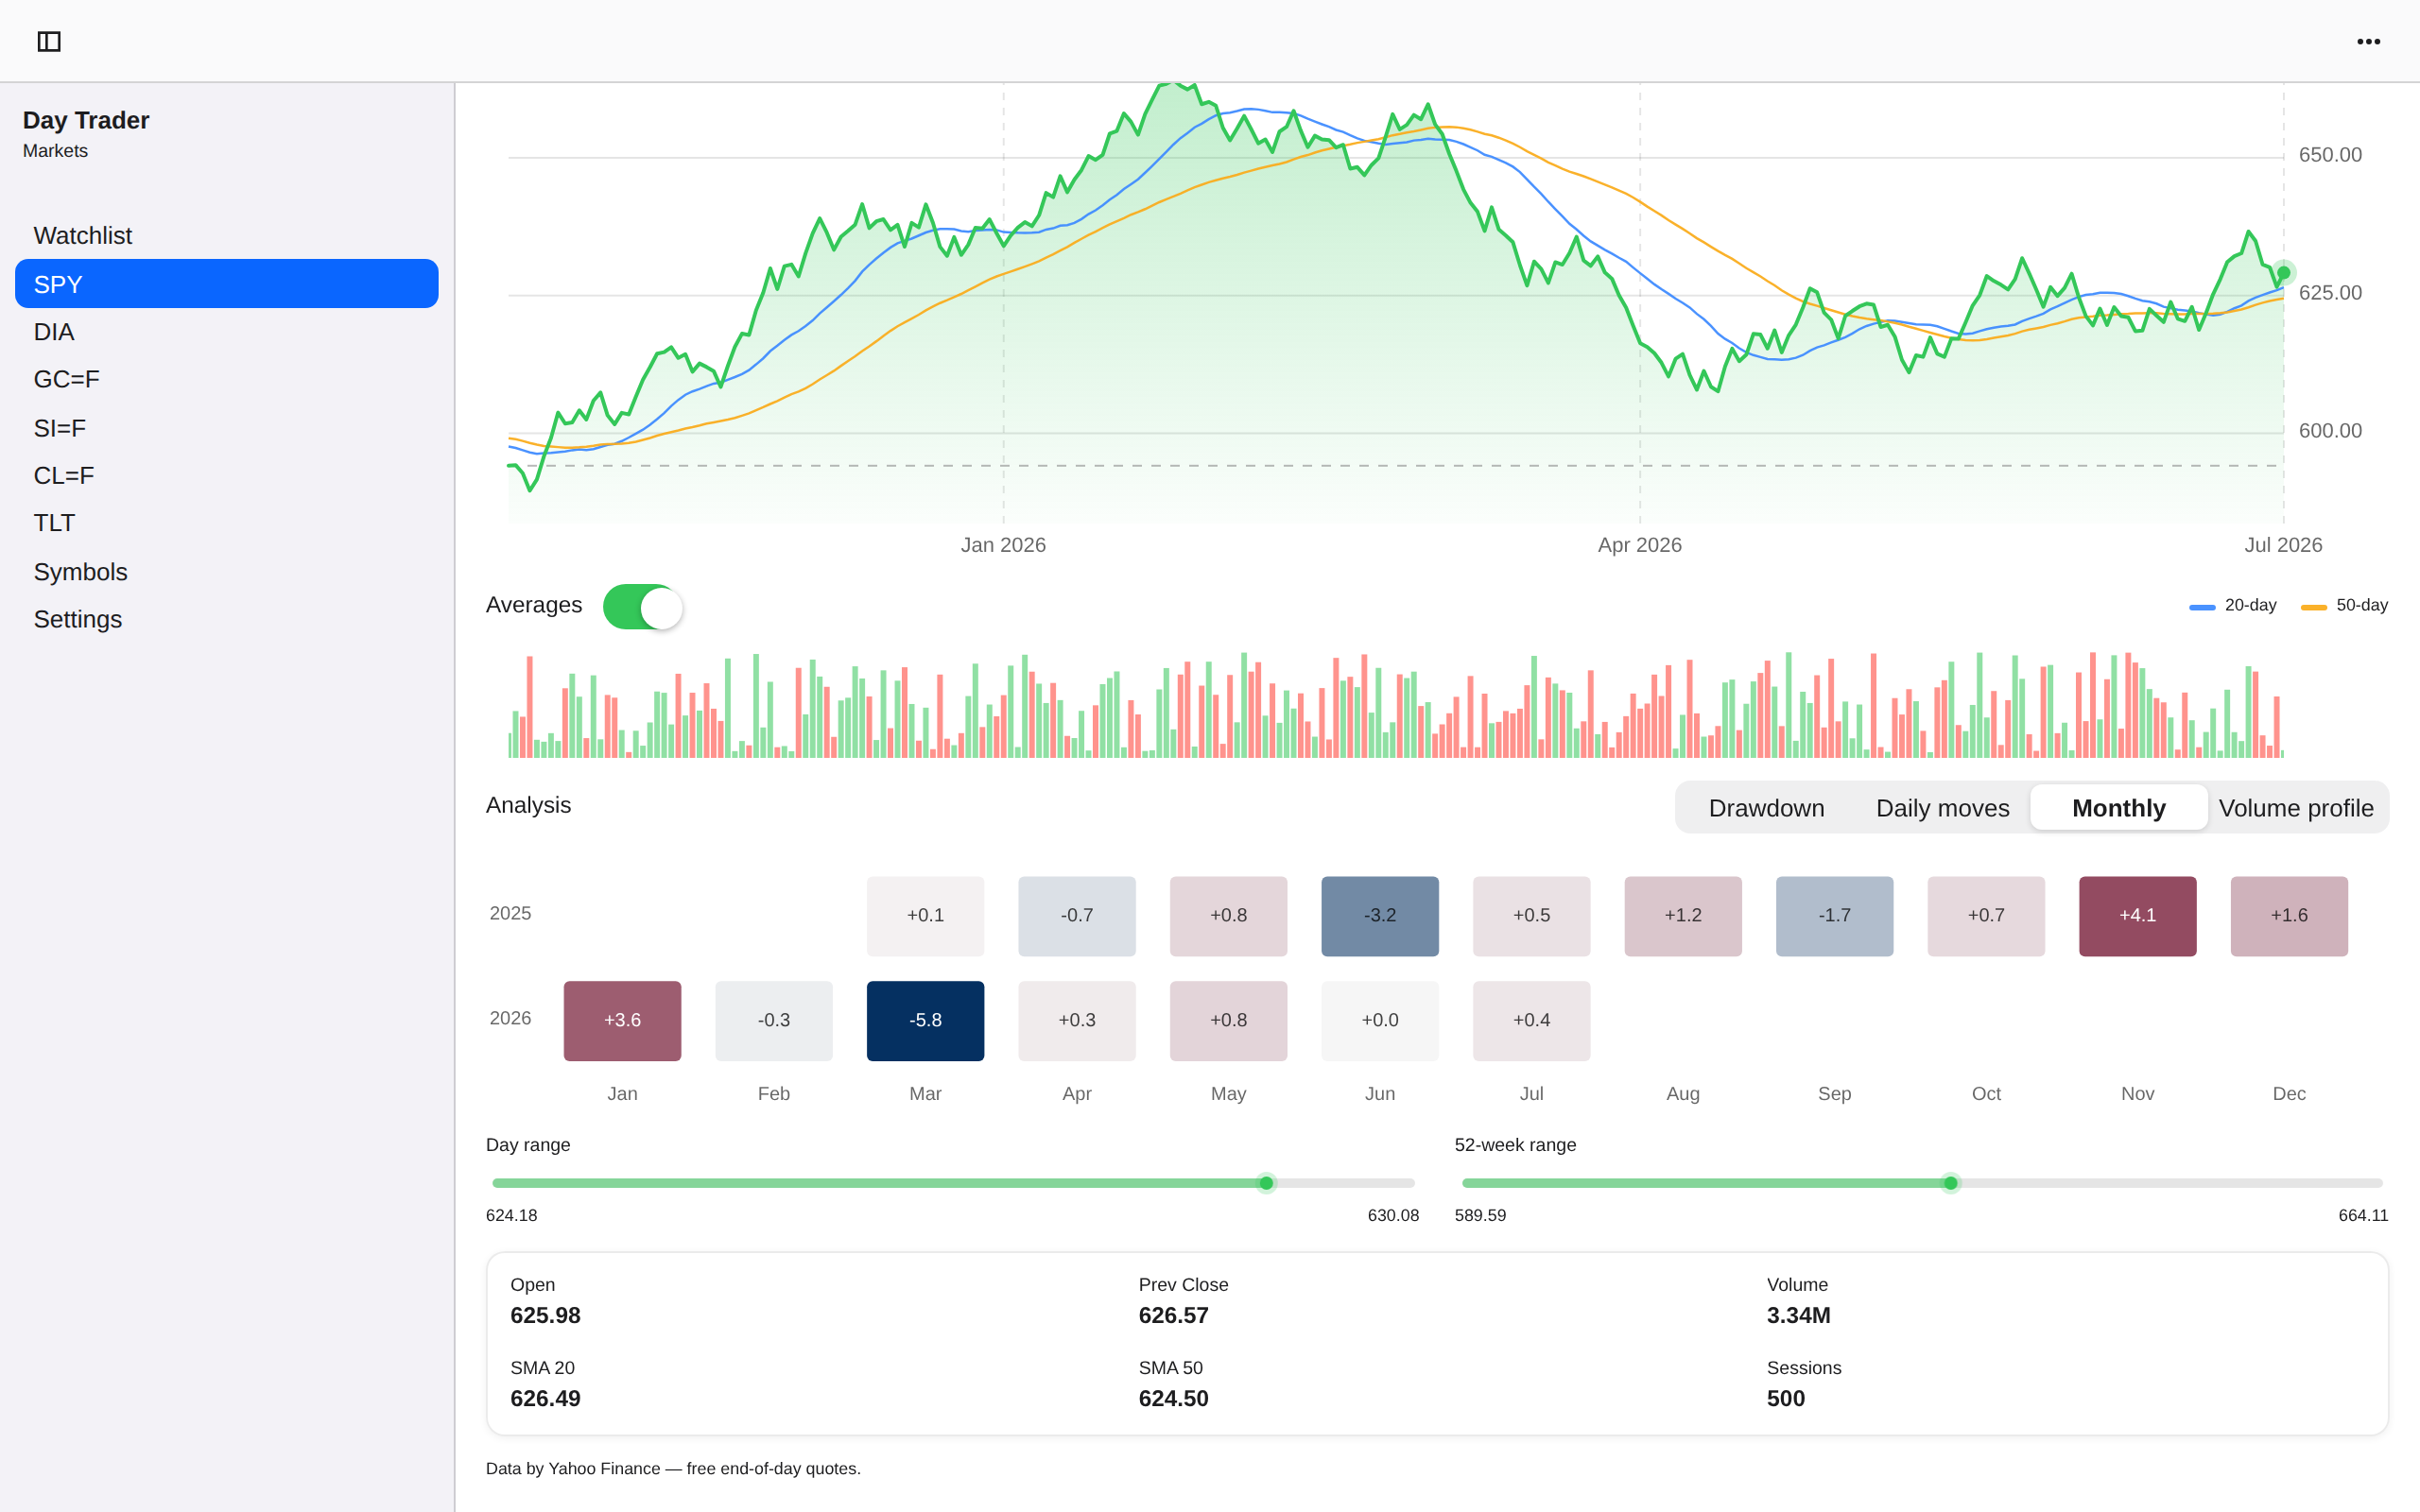Select the SI=F silver futures symbol
2420x1512 pixels.
tap(227, 428)
